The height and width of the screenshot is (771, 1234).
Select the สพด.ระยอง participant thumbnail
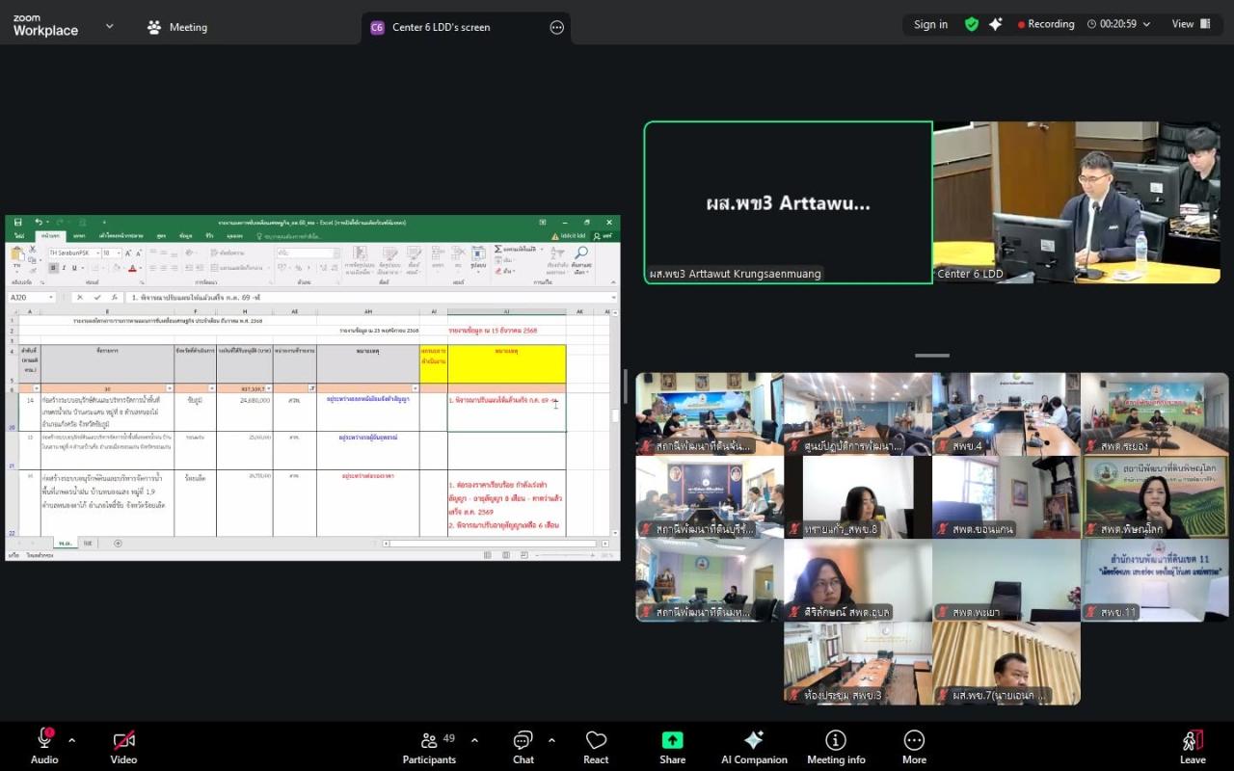(1154, 413)
